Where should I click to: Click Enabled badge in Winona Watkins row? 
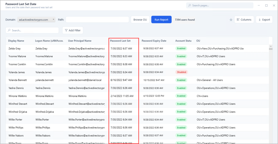(181, 96)
